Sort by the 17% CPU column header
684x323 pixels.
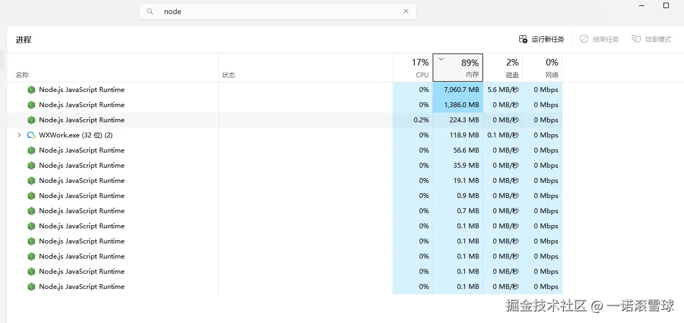click(x=413, y=68)
